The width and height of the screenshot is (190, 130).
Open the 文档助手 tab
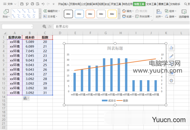(175, 4)
